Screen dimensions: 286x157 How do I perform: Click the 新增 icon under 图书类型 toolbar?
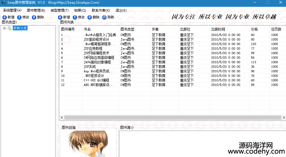5,17
